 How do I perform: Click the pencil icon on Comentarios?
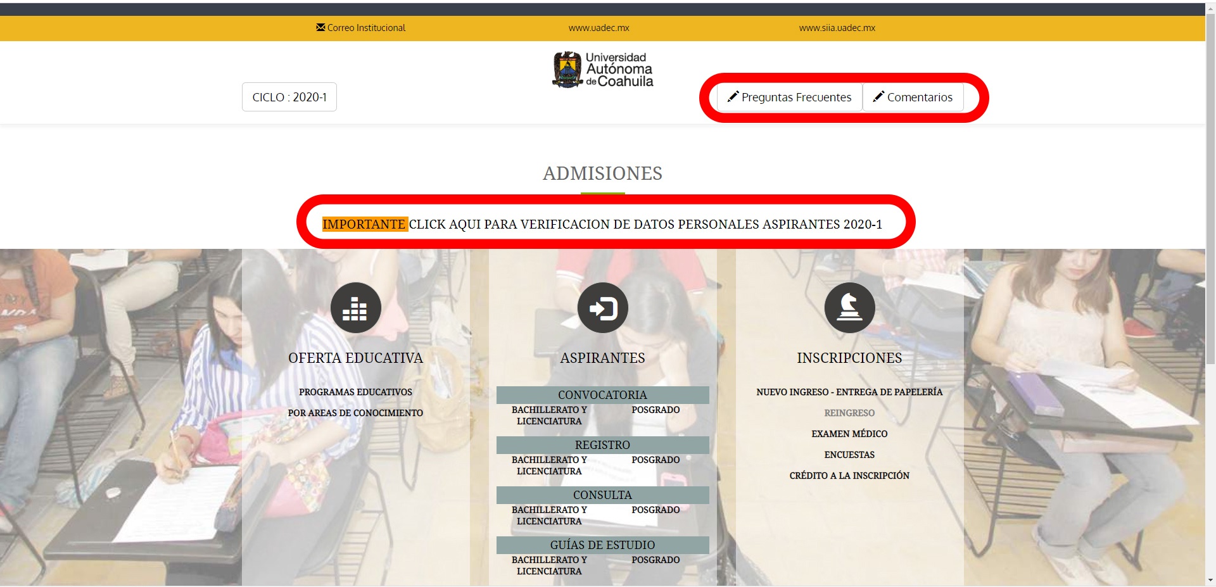pos(878,97)
